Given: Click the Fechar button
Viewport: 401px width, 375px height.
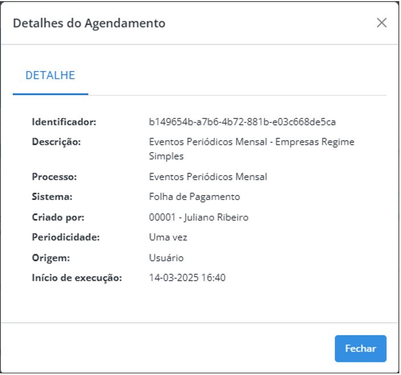Looking at the screenshot, I should click(361, 348).
